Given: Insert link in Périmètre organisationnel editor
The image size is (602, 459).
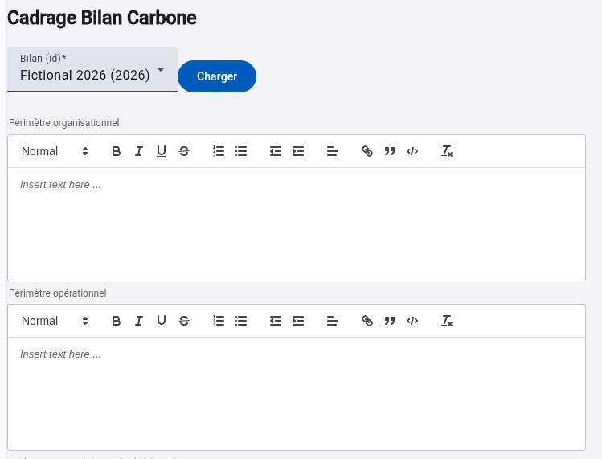Looking at the screenshot, I should click(367, 151).
